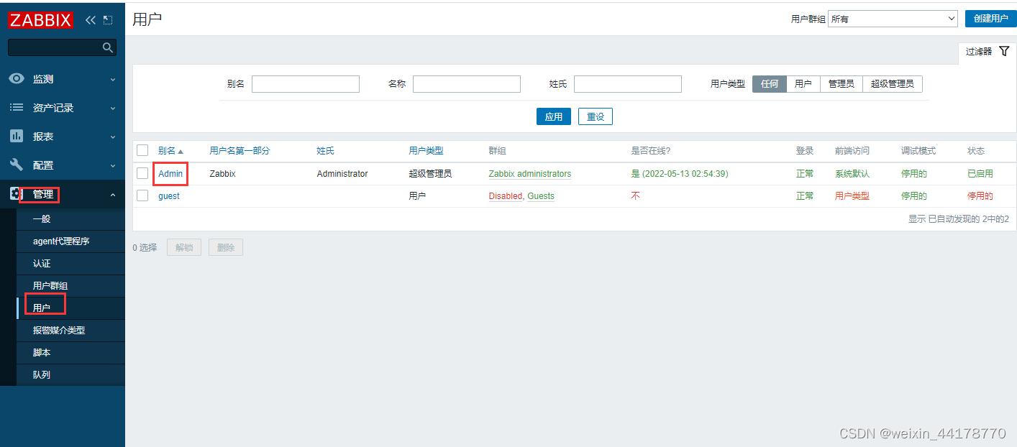This screenshot has height=447, width=1017.
Task: Click the '超级管理员' user type cell
Action: coord(431,174)
